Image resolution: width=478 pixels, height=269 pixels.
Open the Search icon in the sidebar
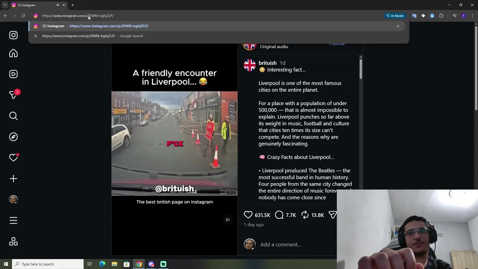click(13, 116)
